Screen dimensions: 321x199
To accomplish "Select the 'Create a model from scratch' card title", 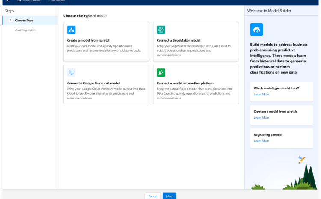I will point(89,40).
